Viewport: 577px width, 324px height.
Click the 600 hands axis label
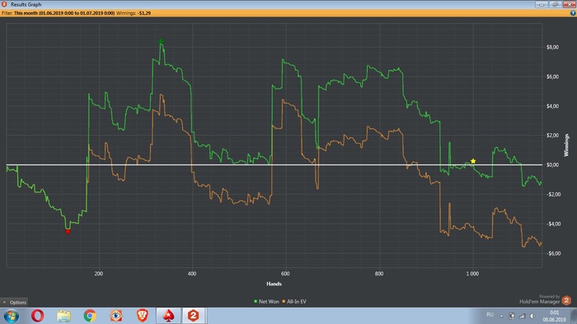285,273
